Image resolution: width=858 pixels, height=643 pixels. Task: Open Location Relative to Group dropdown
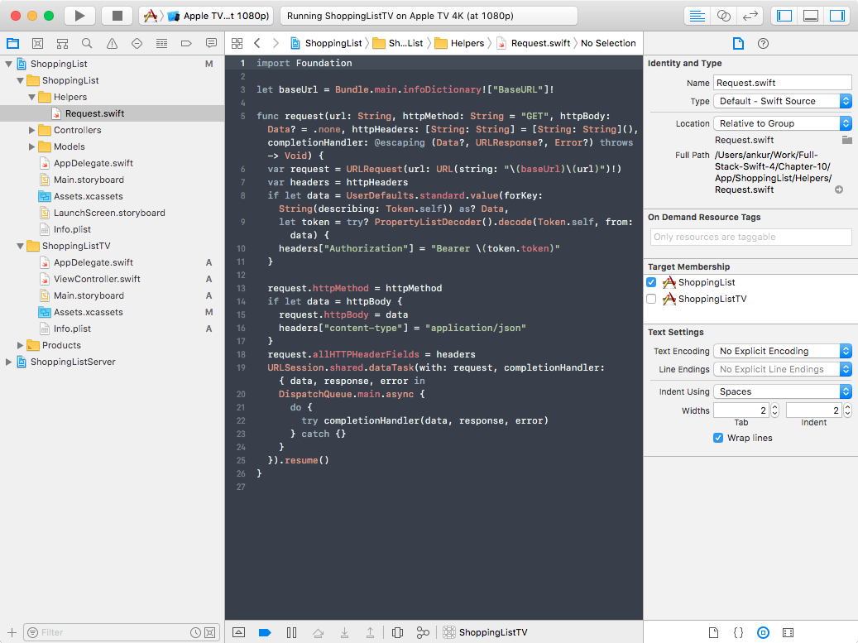[783, 123]
